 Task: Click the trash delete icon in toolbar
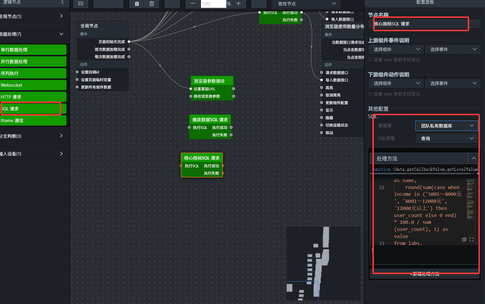[x=152, y=4]
